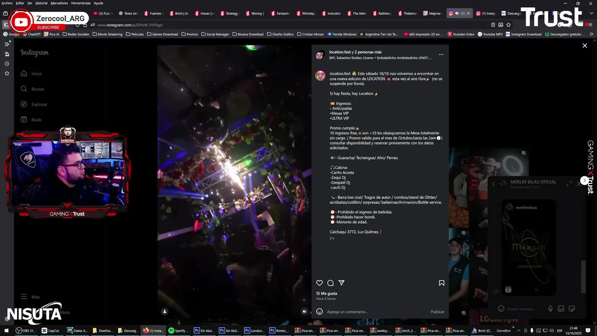The width and height of the screenshot is (597, 336).
Task: Click the comment input field
Action: click(x=377, y=312)
